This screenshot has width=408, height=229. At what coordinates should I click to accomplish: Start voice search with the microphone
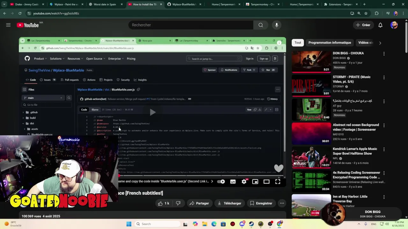pos(276,25)
